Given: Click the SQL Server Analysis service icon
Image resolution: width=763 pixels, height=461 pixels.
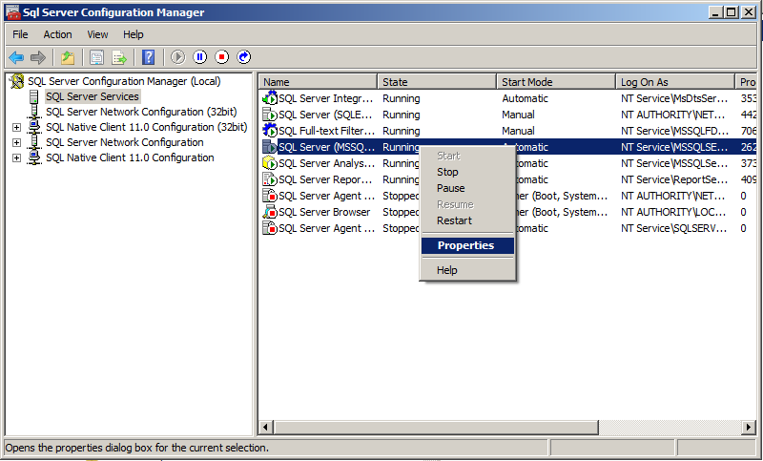Looking at the screenshot, I should click(270, 163).
